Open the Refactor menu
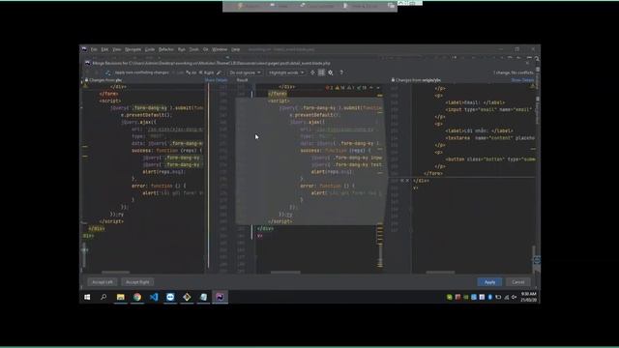 point(166,49)
